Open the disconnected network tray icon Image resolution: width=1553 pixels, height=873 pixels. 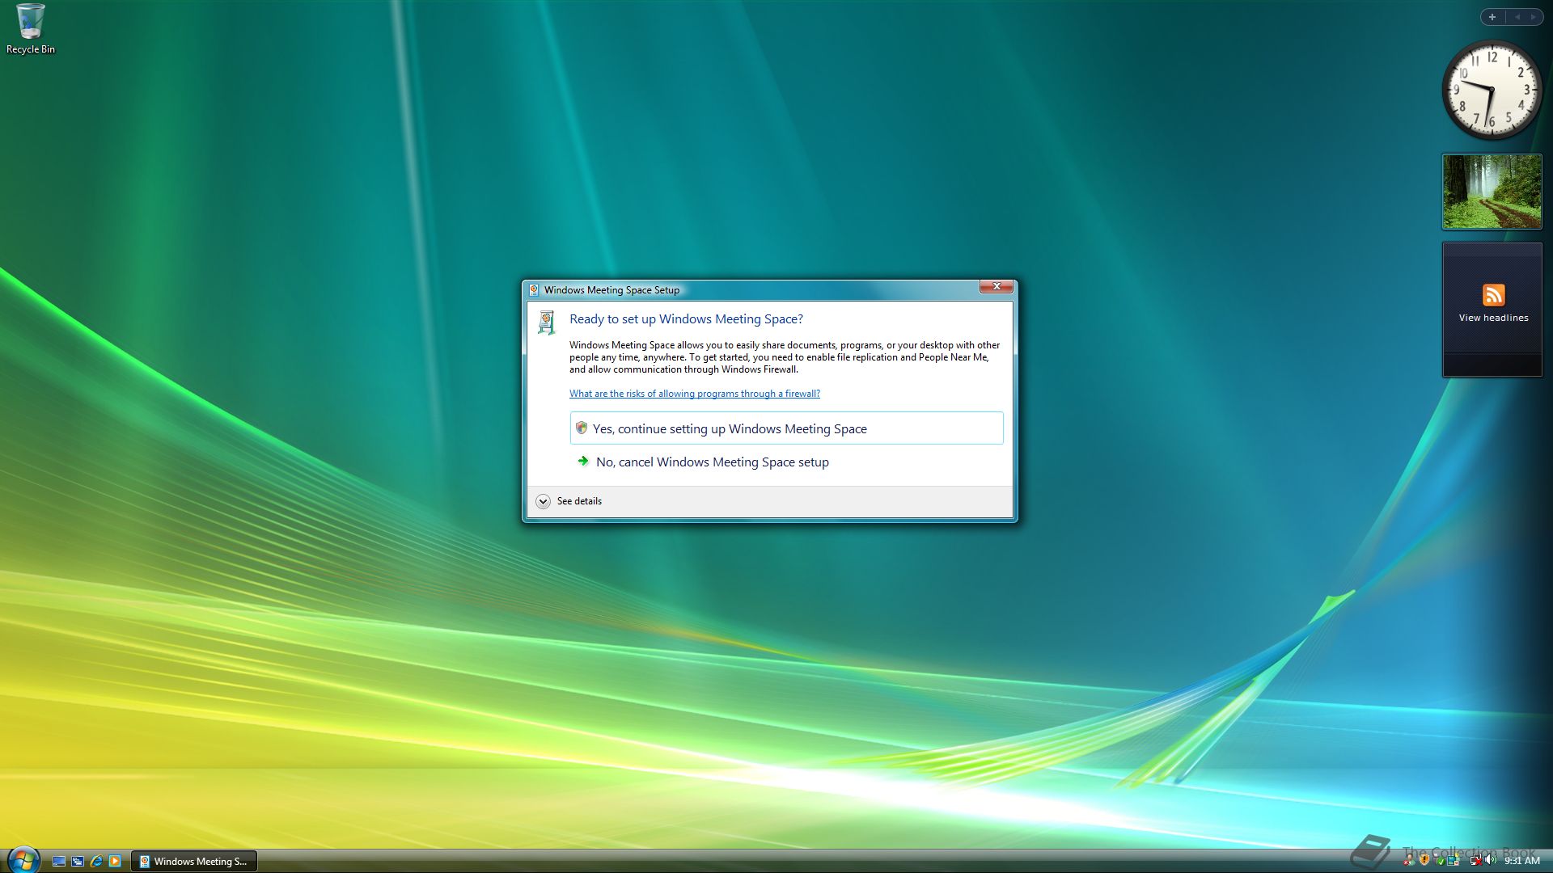click(1476, 860)
